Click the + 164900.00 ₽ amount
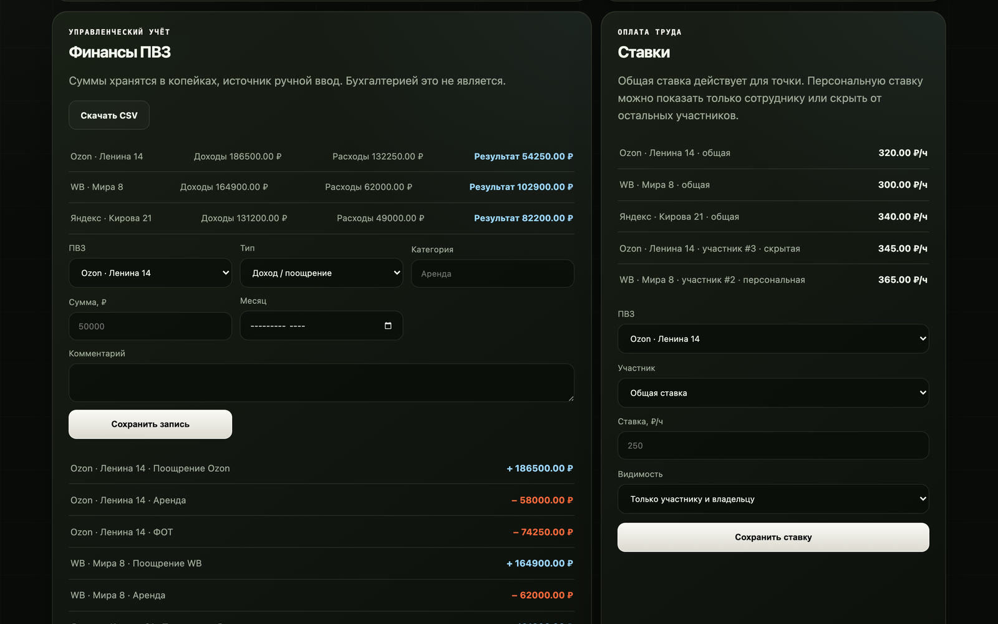Viewport: 998px width, 624px height. 540,563
